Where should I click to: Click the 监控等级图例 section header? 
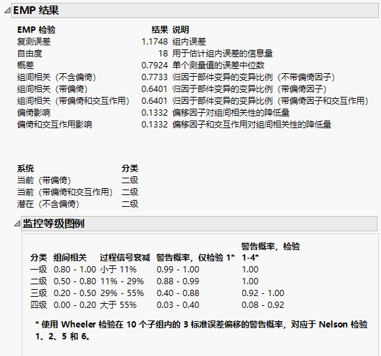pos(199,224)
